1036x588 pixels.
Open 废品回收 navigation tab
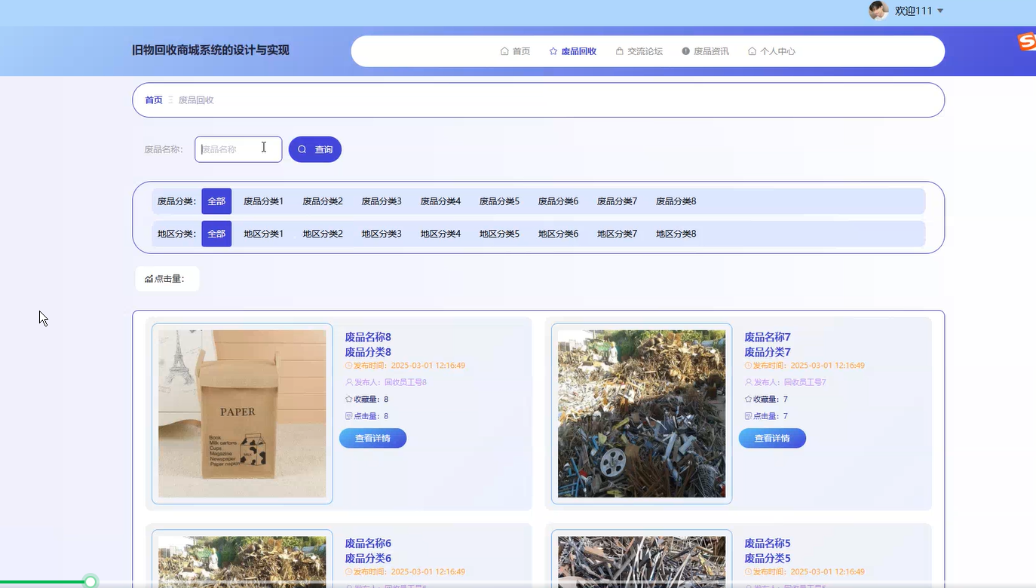573,51
